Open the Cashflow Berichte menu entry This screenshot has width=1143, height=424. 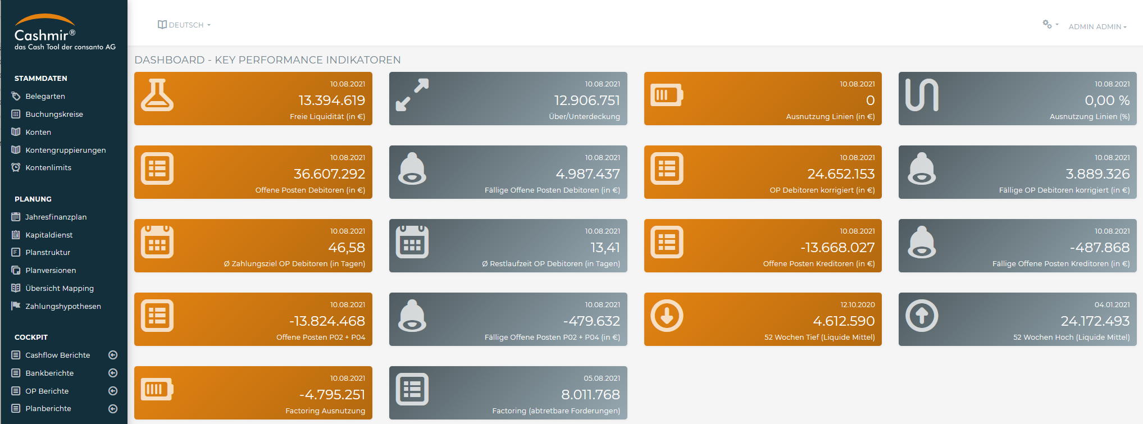58,355
